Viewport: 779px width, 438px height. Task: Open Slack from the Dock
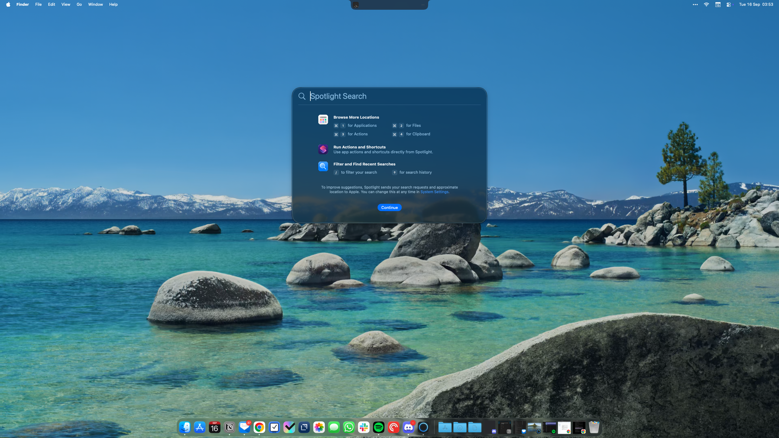pos(363,427)
